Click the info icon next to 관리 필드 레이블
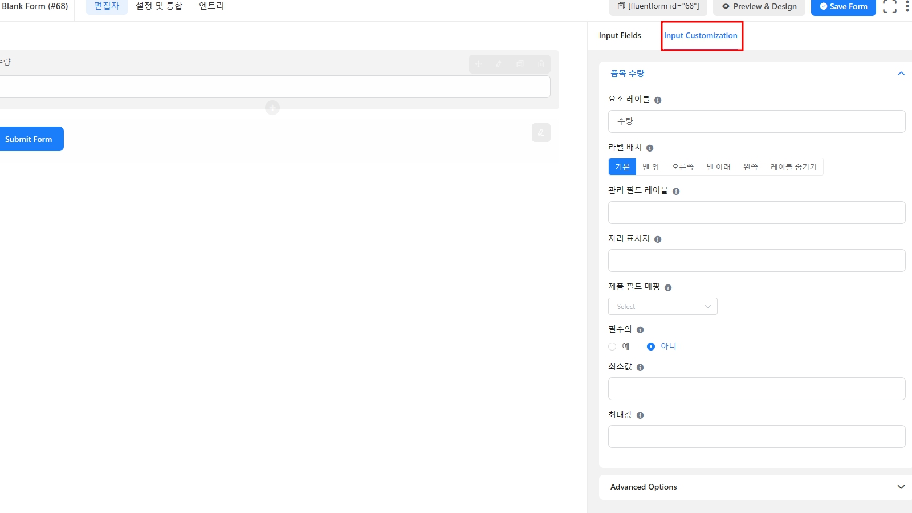Screen dimensions: 912x513 (x=676, y=192)
